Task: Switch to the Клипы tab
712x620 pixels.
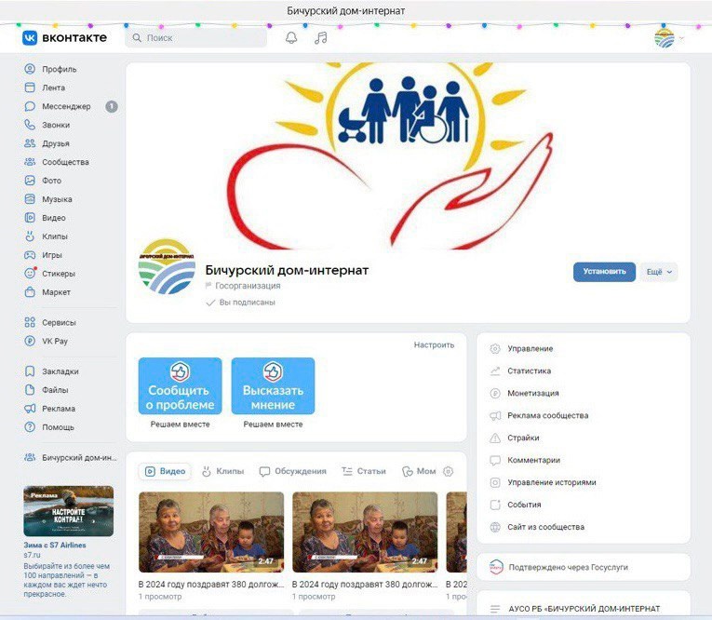Action: (x=223, y=471)
